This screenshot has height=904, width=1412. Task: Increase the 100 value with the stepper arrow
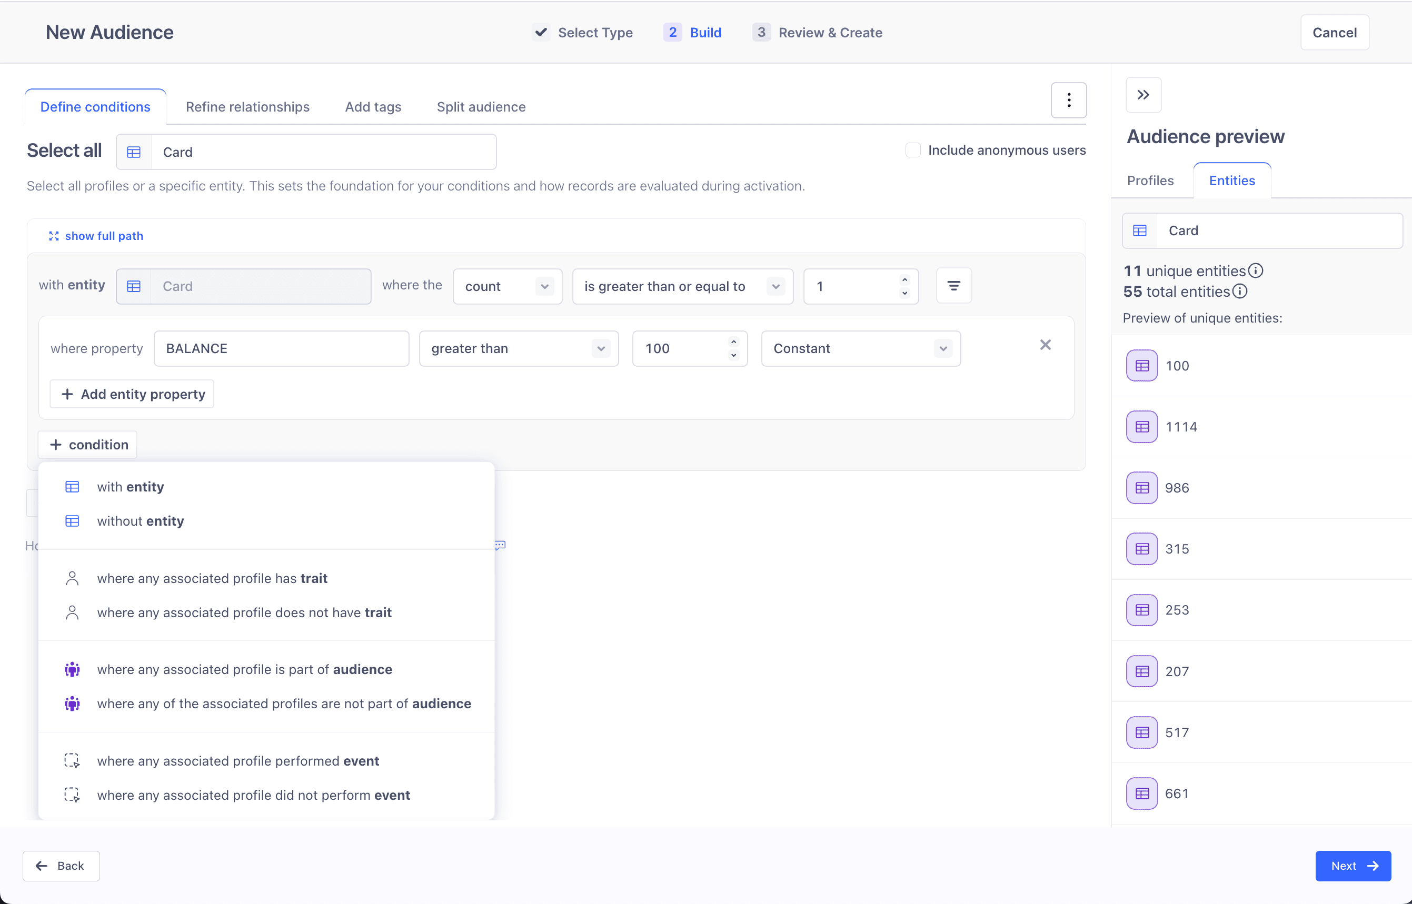(733, 341)
